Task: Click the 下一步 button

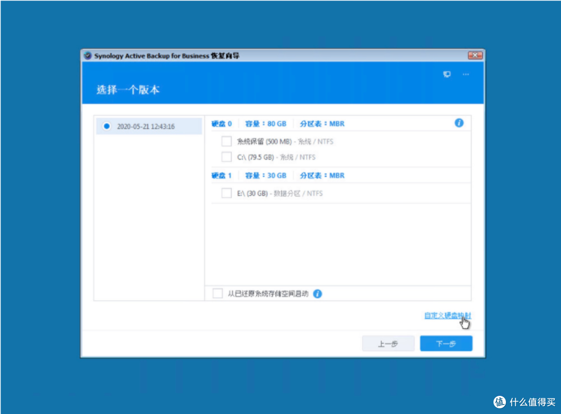Action: (446, 343)
